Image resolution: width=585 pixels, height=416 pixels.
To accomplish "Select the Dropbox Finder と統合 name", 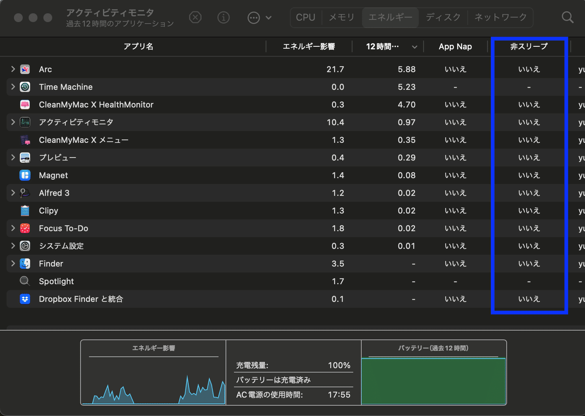I will [x=81, y=299].
